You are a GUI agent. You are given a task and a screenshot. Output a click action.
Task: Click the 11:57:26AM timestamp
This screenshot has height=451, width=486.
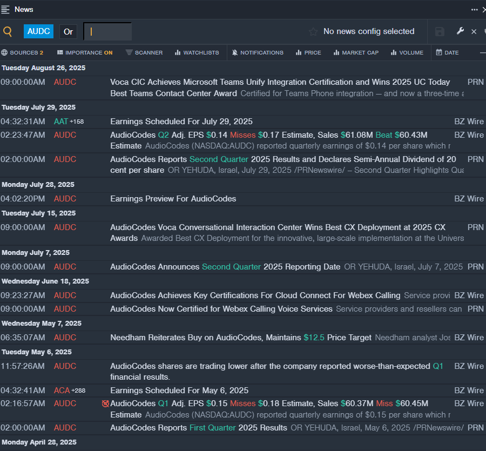[23, 366]
